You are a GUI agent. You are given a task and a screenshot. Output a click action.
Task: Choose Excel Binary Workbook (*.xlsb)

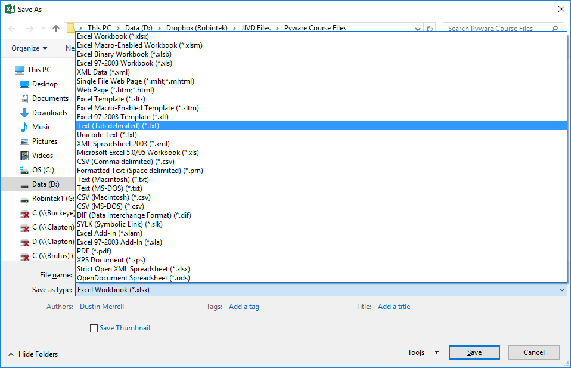click(x=321, y=54)
